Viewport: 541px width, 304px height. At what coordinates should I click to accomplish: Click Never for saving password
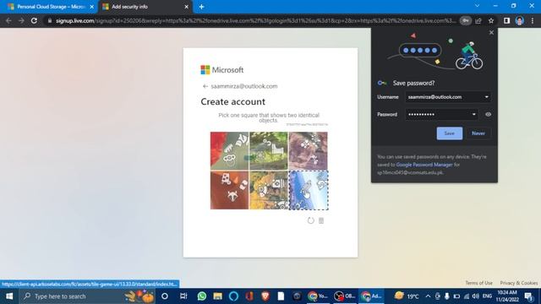pyautogui.click(x=478, y=133)
